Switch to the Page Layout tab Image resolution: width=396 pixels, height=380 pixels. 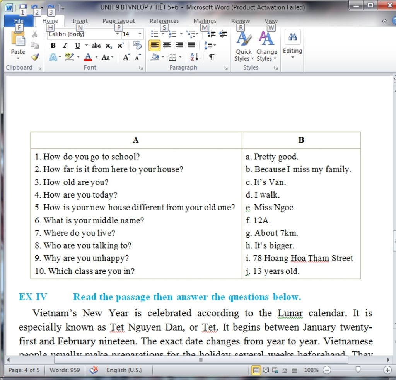[x=119, y=21]
